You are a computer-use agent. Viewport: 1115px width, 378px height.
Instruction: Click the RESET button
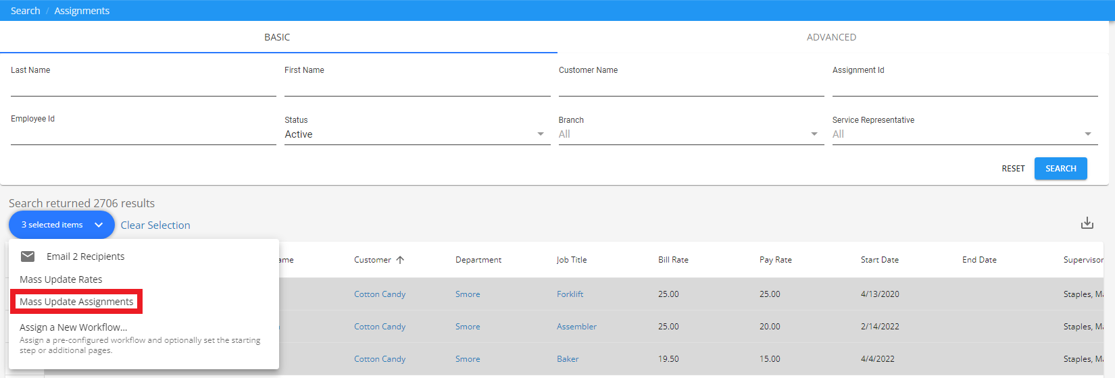pos(1013,169)
